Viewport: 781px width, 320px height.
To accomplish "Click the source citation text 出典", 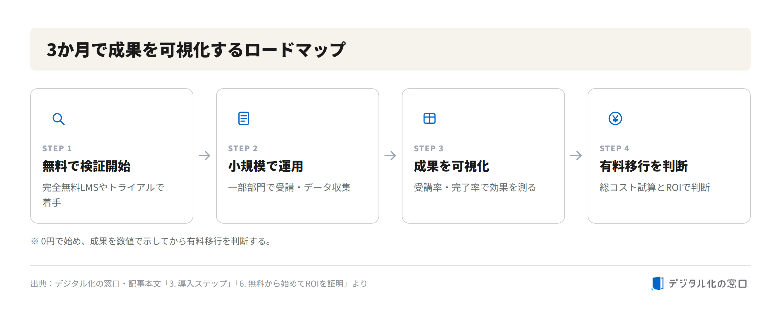I will pyautogui.click(x=199, y=284).
